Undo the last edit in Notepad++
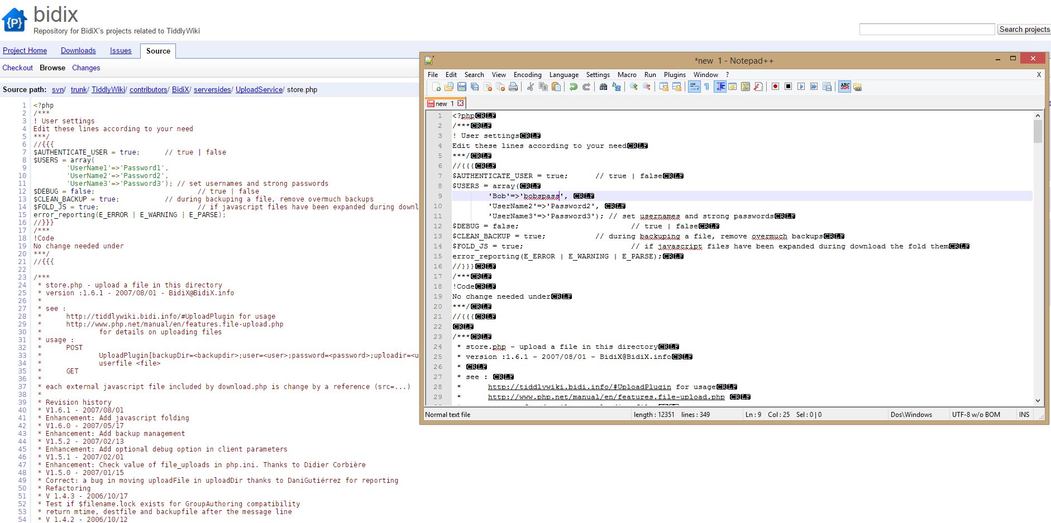 point(573,87)
